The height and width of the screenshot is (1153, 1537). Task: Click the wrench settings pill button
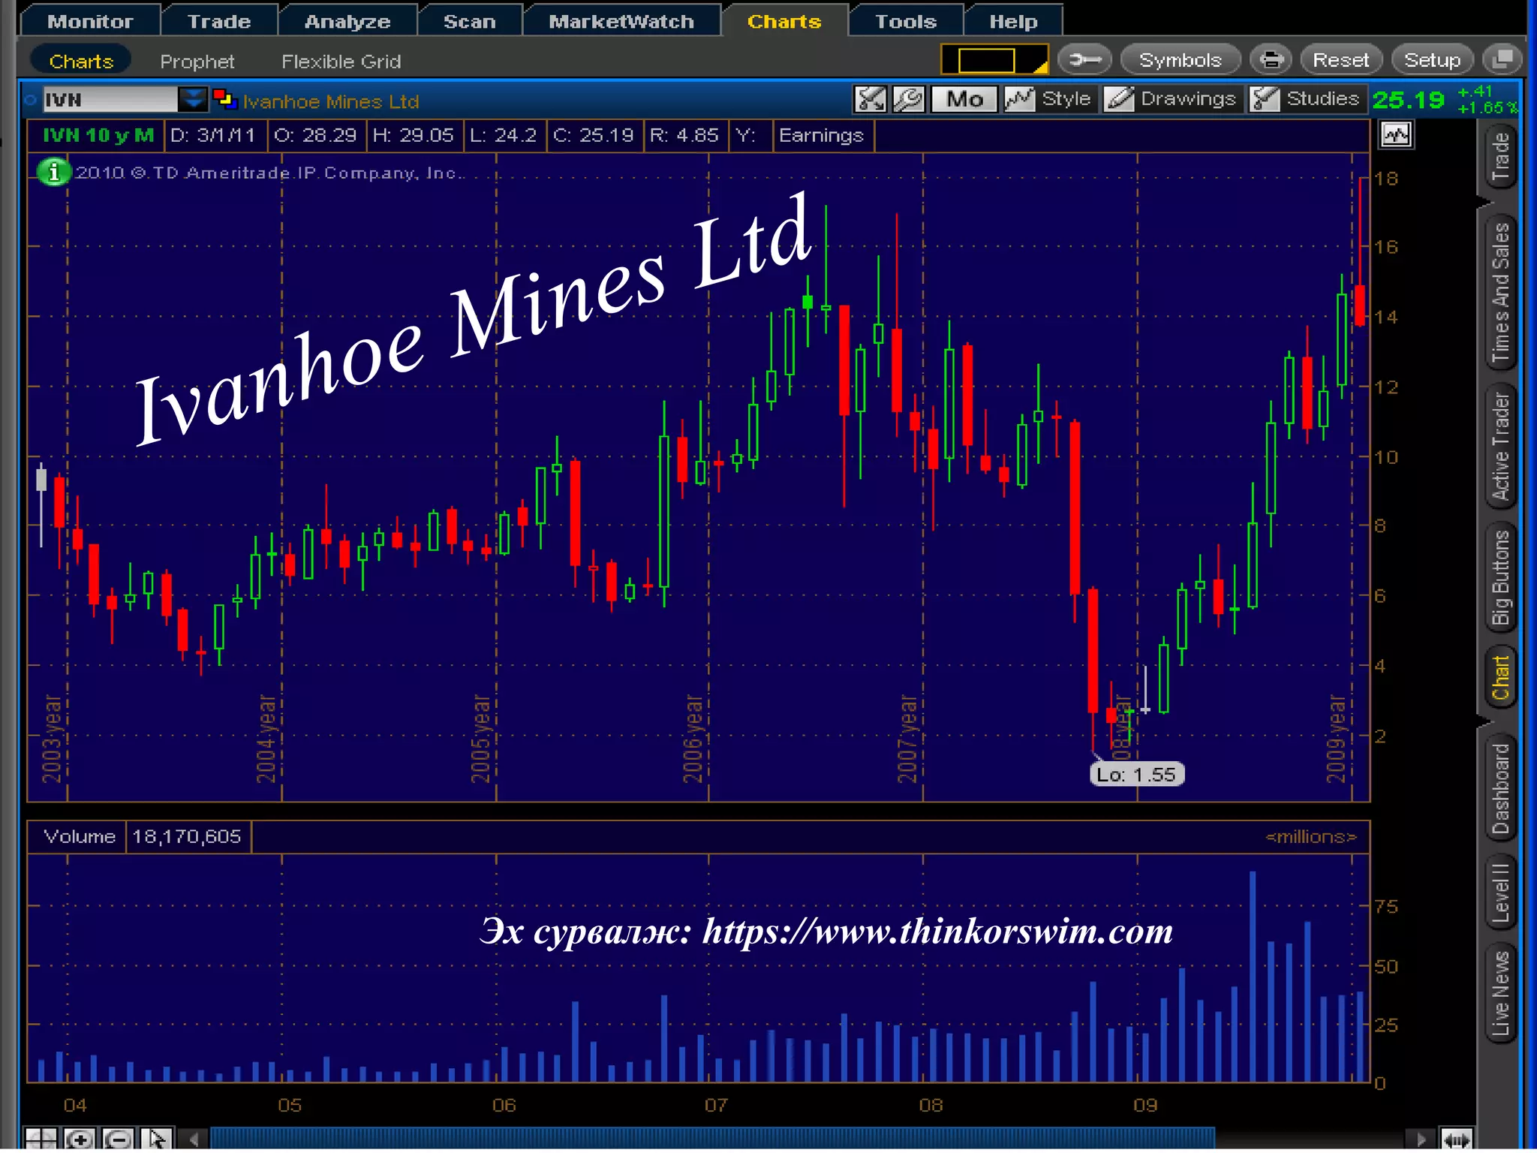click(1084, 59)
